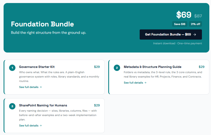Click the large $69 bundle price

[x=184, y=15]
